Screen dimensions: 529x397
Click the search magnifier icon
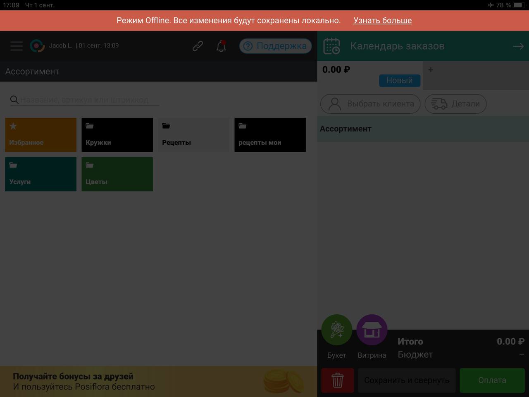14,100
